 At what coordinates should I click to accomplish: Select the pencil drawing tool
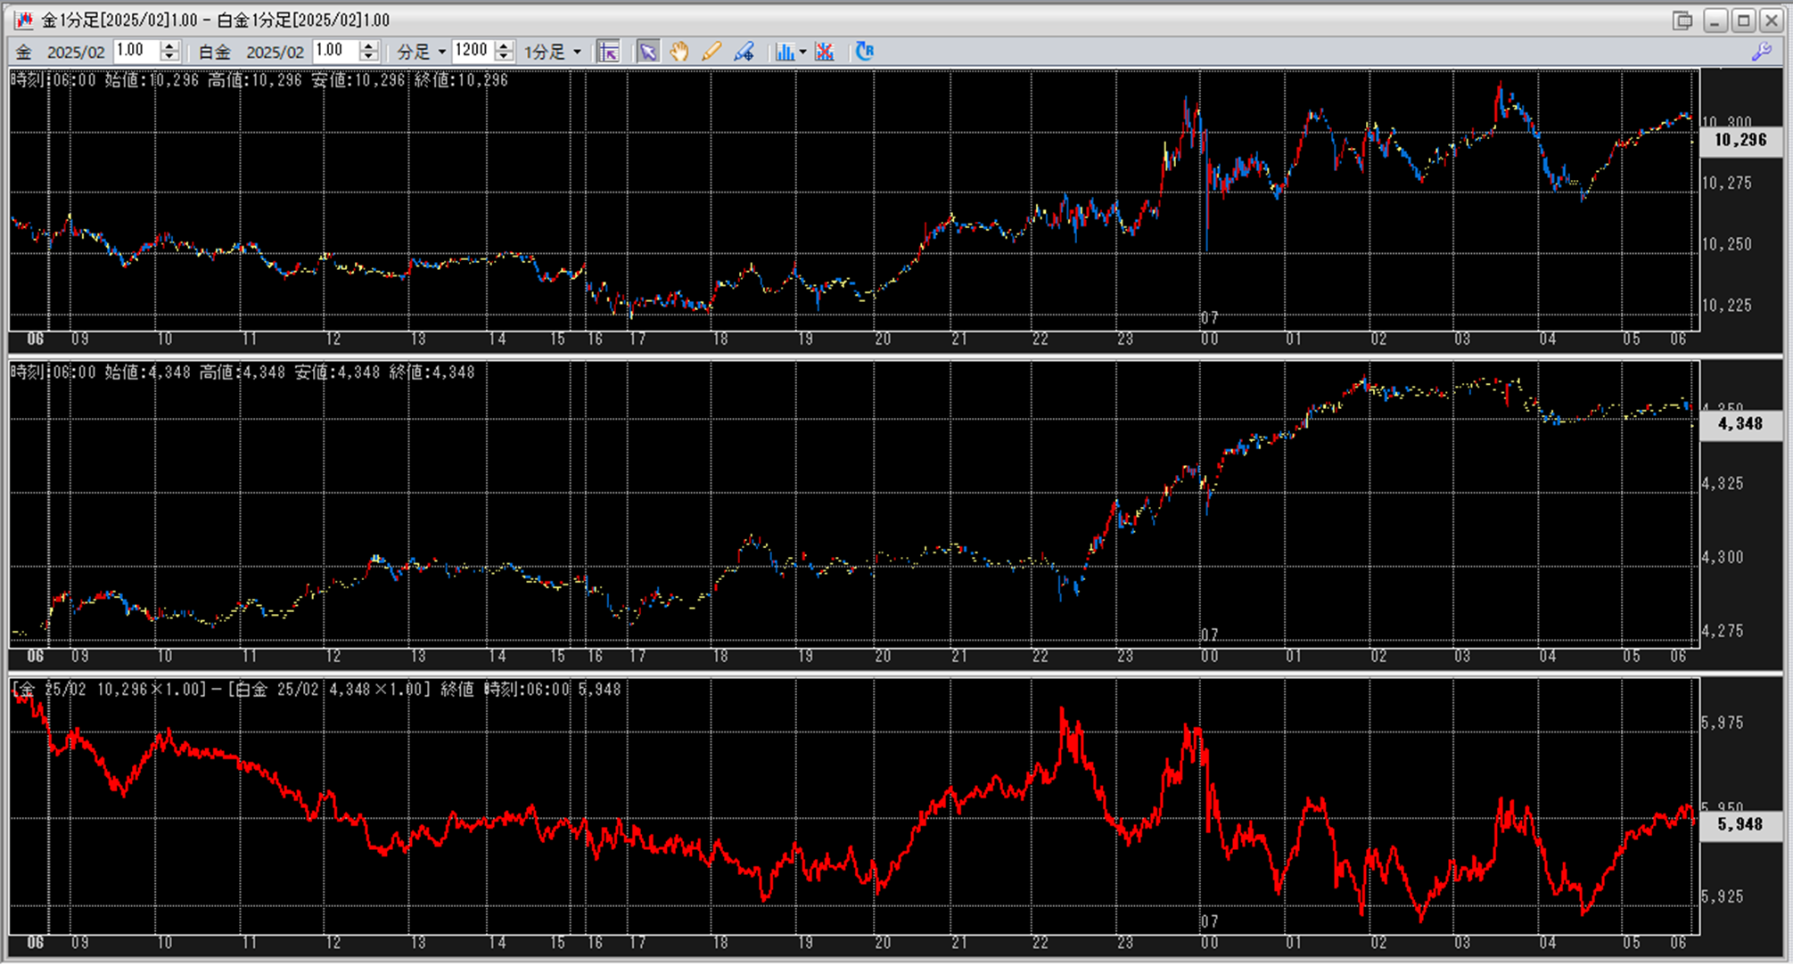click(x=711, y=52)
